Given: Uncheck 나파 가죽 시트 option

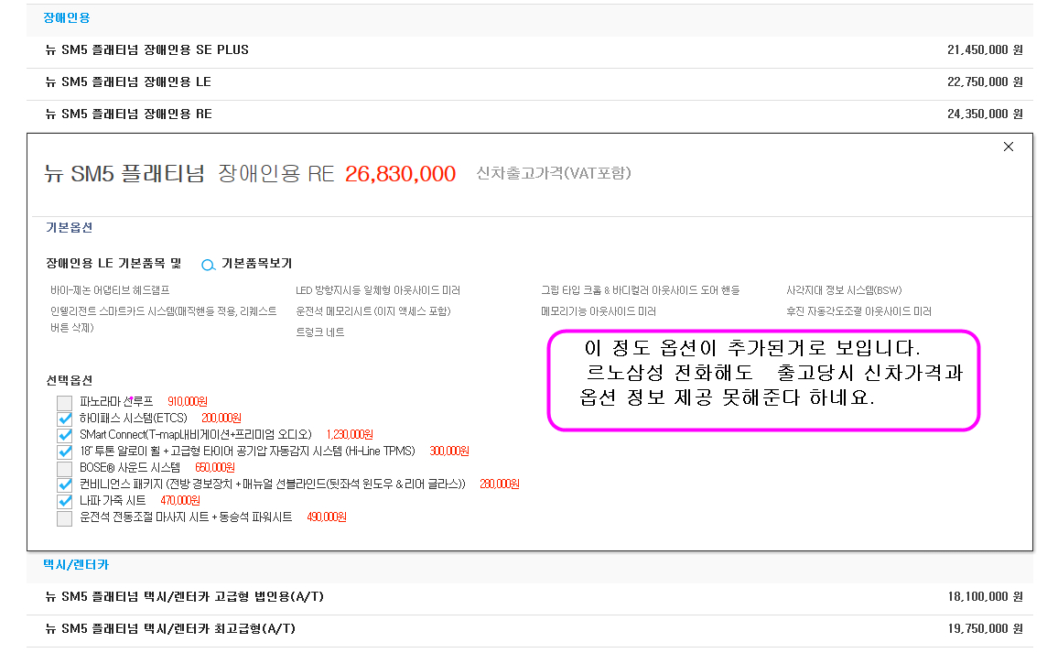Looking at the screenshot, I should coord(64,501).
